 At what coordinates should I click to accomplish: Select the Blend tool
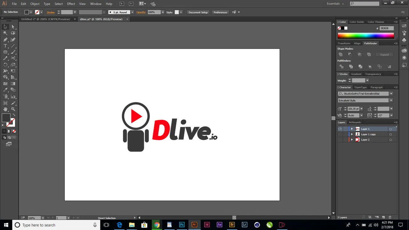coord(13,90)
